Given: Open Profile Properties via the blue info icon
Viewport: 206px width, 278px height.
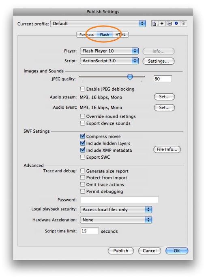Looking at the screenshot, I should point(176,24).
